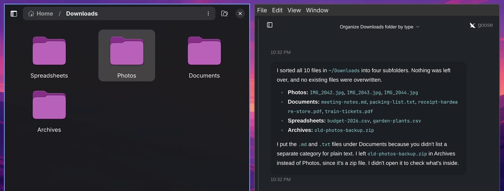This screenshot has height=191, width=504.
Task: Click budget-2026.csv in the Spreadsheets list
Action: coord(349,121)
